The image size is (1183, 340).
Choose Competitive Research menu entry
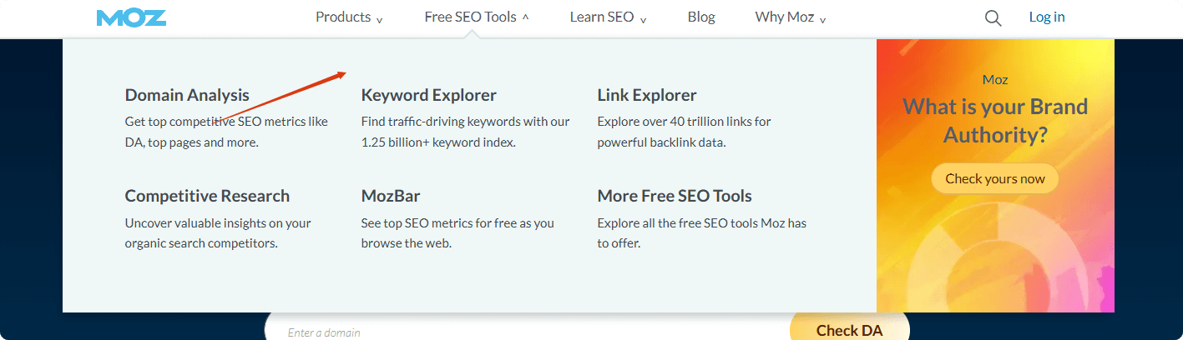tap(207, 196)
